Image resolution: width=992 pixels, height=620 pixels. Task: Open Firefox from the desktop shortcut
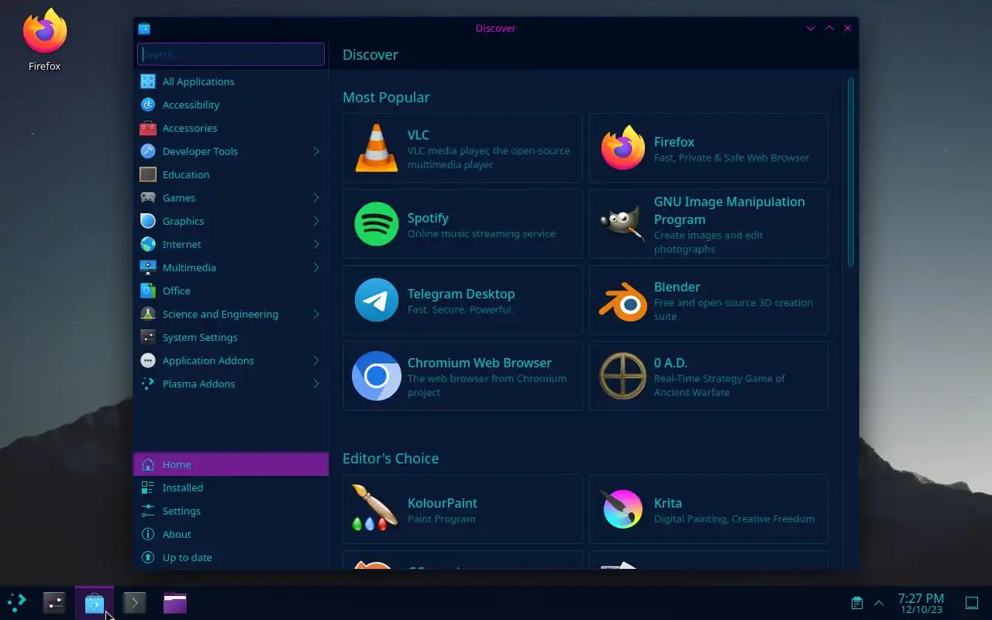(x=44, y=40)
